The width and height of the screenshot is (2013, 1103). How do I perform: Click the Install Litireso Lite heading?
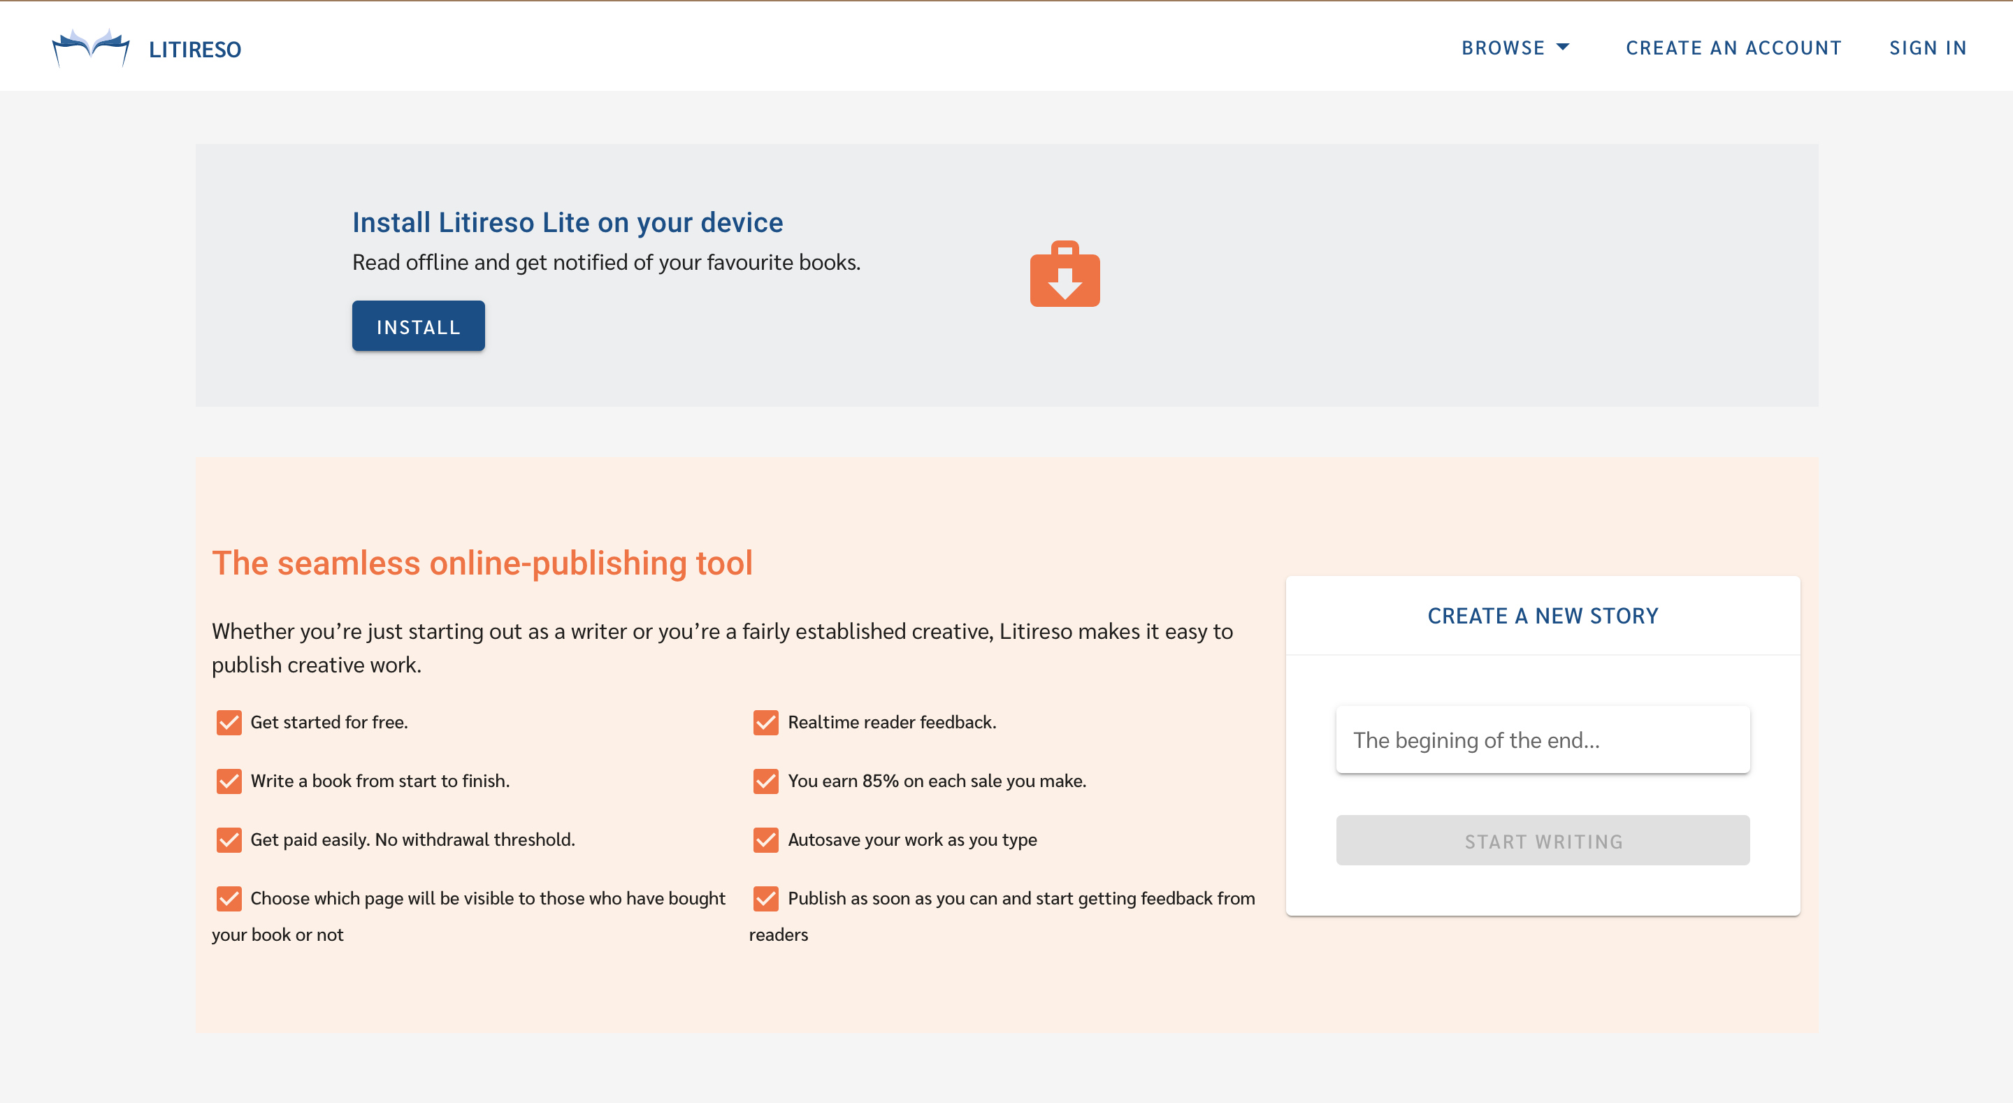(x=568, y=223)
